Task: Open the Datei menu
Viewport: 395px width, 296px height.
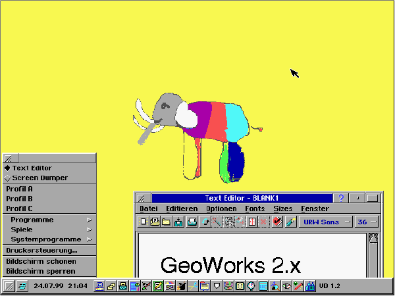Action: [x=148, y=209]
